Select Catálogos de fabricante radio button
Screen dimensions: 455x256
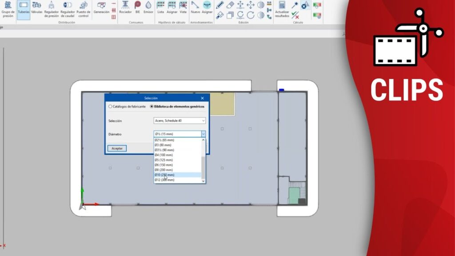(x=111, y=107)
